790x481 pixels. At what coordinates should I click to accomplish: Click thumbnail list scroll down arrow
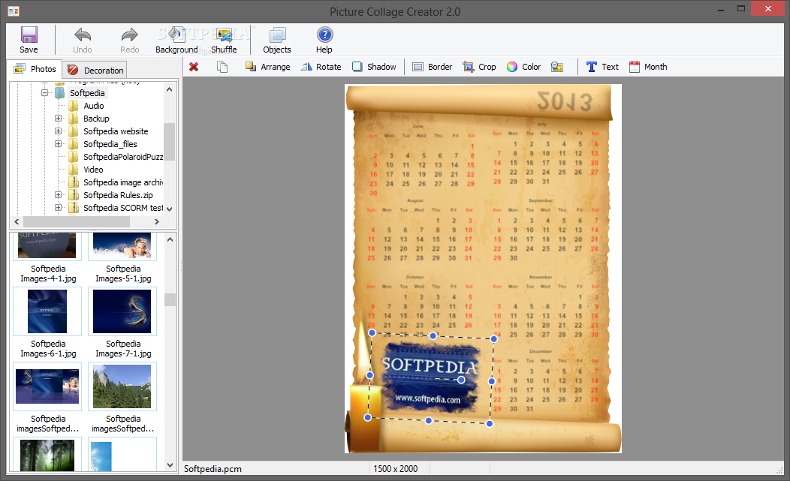point(170,465)
